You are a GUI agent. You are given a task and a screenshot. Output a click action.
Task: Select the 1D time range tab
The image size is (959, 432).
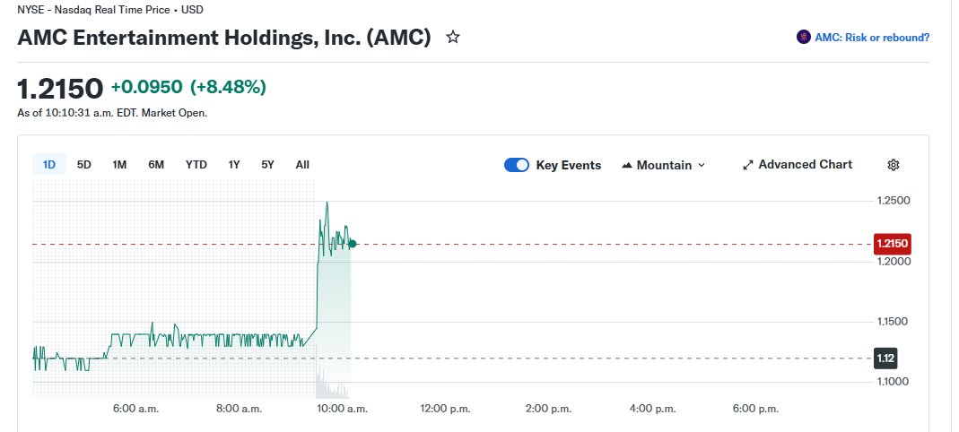click(50, 164)
